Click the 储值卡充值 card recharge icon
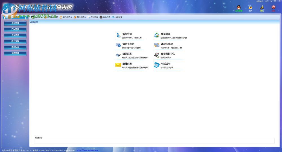282x152 pixels. point(118,45)
